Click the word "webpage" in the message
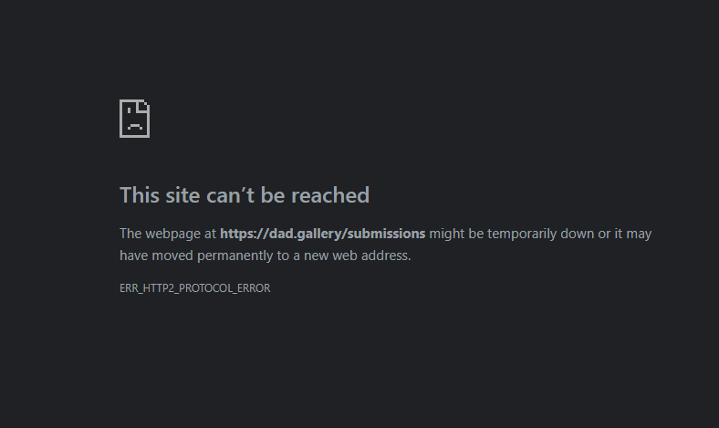 [172, 234]
